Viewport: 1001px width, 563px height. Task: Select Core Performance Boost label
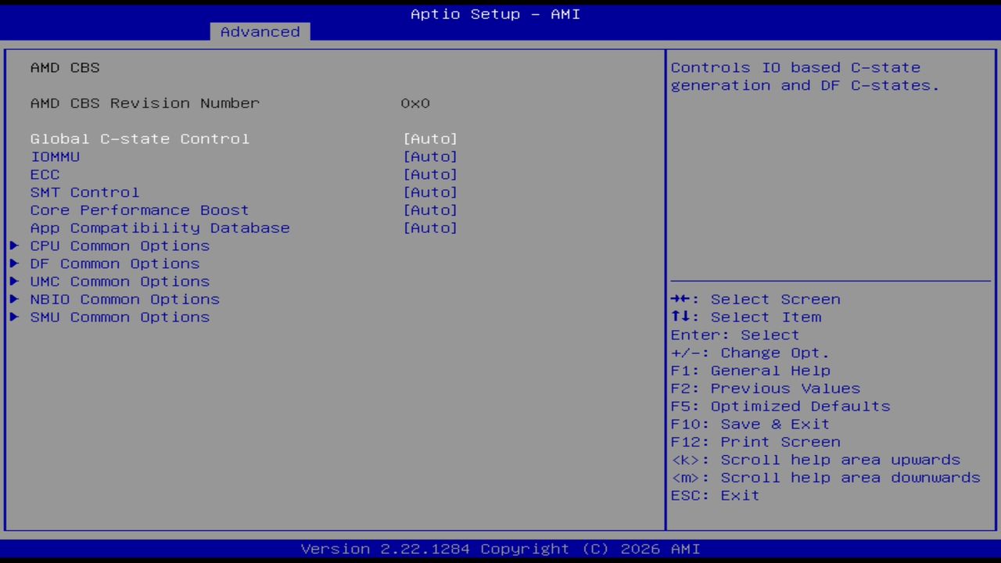139,210
